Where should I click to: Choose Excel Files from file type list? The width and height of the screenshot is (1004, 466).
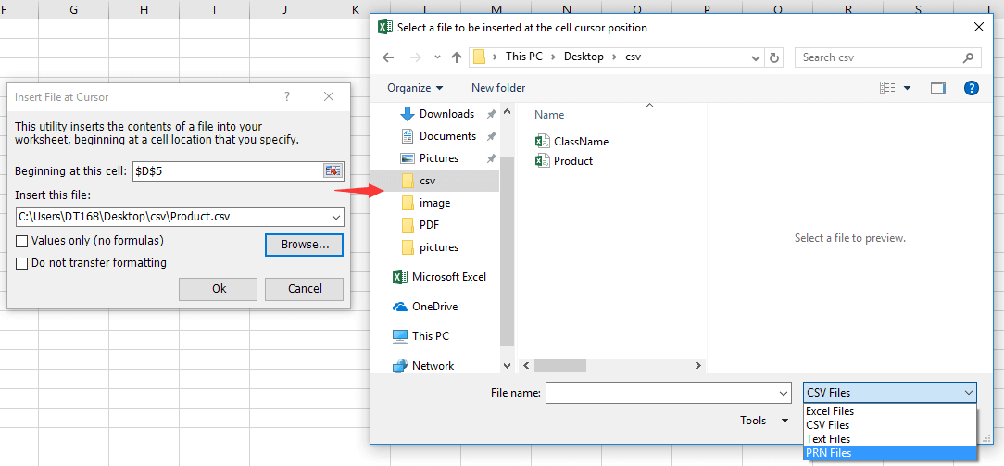pos(890,411)
